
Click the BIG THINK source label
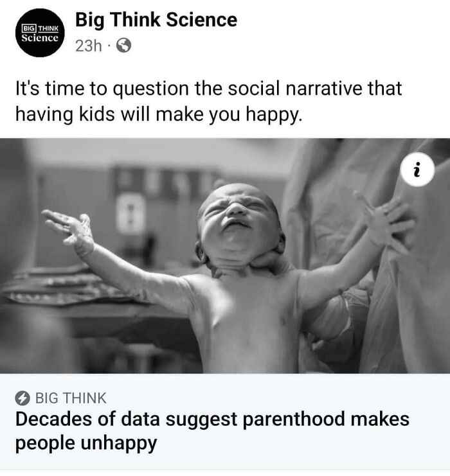pyautogui.click(x=71, y=398)
